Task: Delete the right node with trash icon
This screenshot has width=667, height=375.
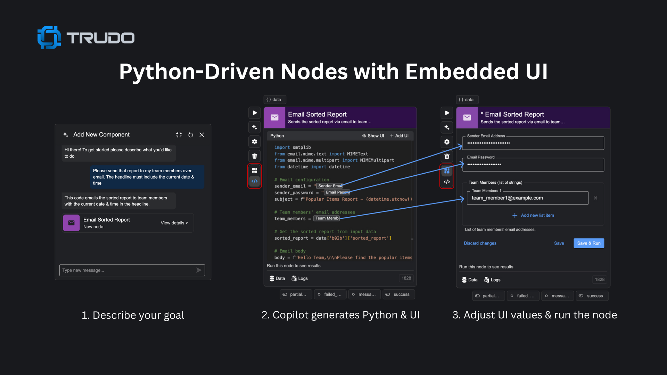Action: 447,156
